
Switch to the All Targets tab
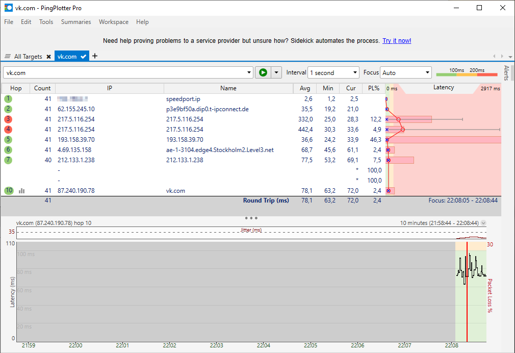coord(28,57)
